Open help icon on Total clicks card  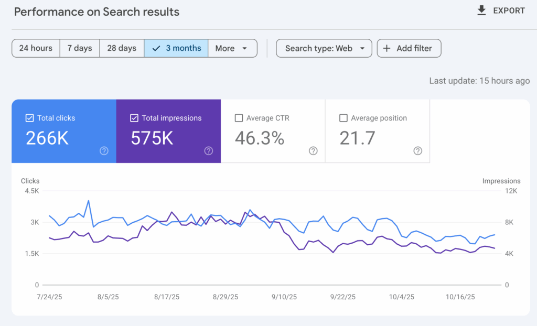click(104, 151)
